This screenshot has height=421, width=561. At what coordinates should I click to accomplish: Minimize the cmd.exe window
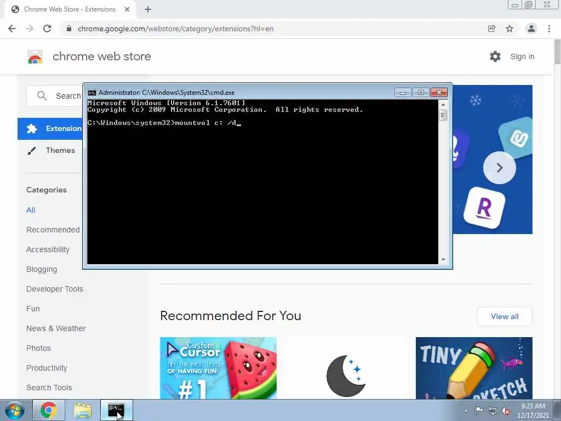point(403,93)
